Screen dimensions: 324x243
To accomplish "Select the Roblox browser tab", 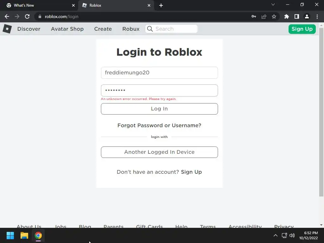I will tap(116, 5).
